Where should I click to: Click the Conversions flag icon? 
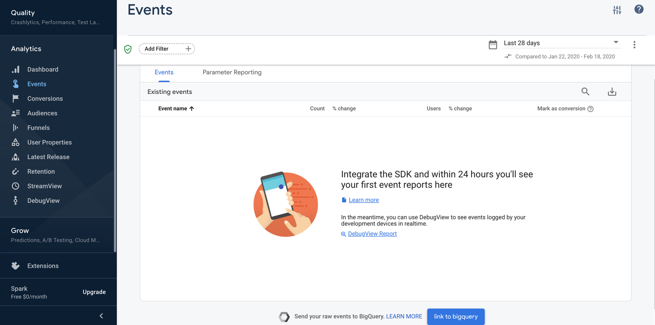15,98
